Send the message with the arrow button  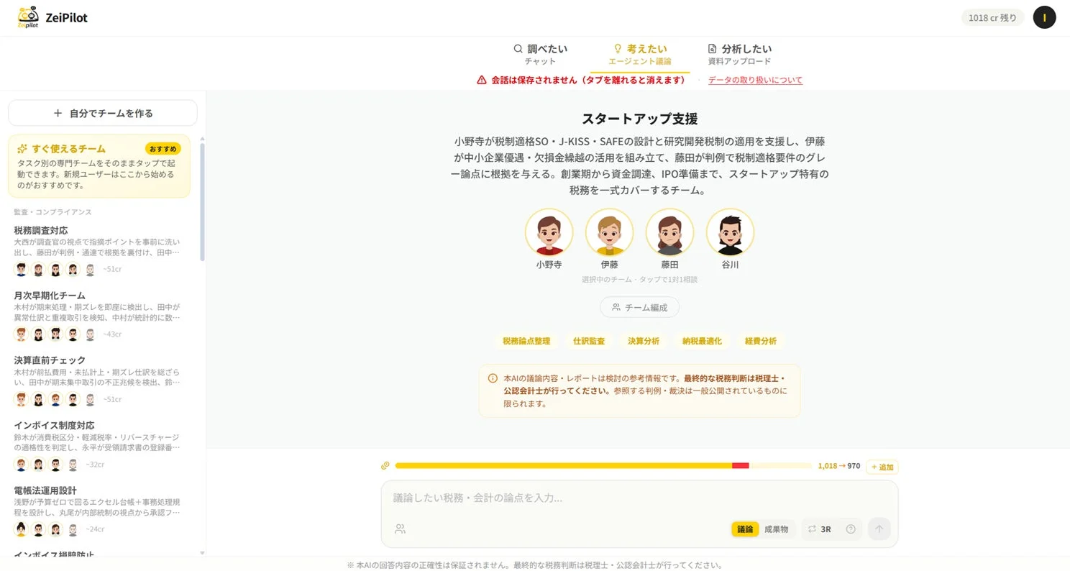tap(879, 529)
